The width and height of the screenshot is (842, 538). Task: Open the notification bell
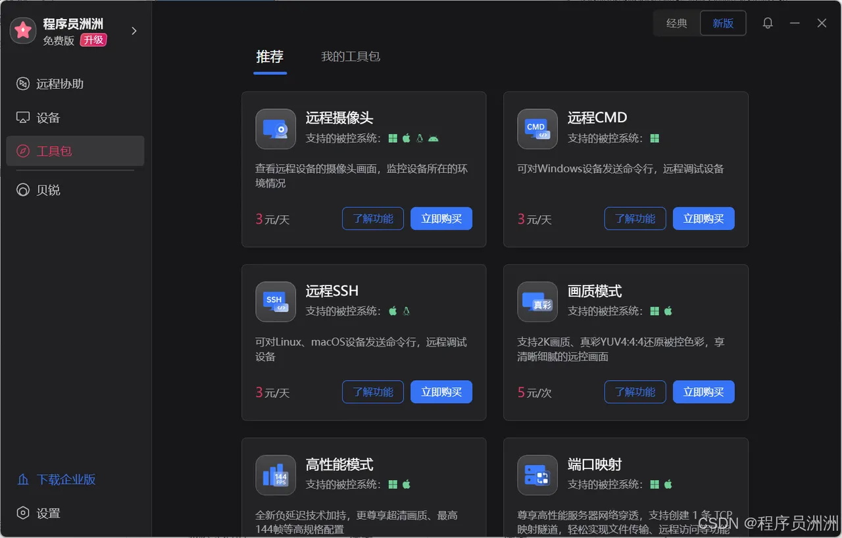tap(767, 22)
